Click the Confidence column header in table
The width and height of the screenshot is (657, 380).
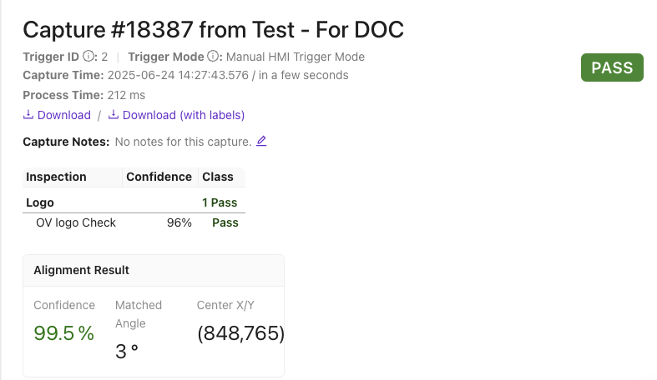[159, 177]
